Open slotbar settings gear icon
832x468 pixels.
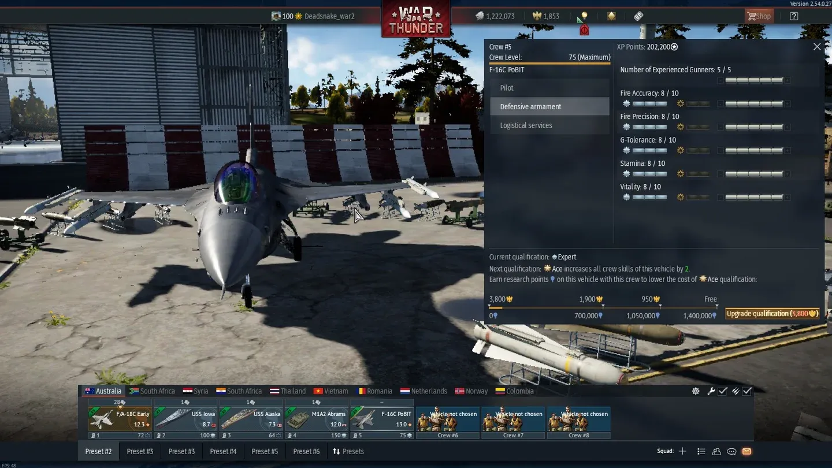pyautogui.click(x=696, y=391)
